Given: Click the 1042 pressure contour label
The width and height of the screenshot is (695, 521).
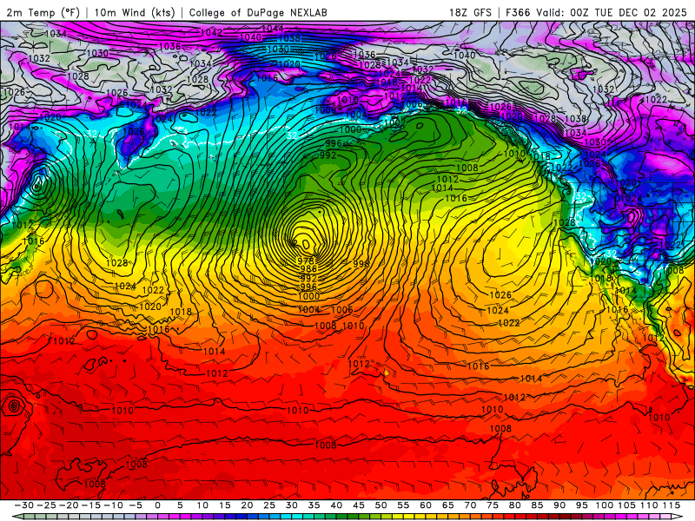Looking at the screenshot, I should pos(211,32).
